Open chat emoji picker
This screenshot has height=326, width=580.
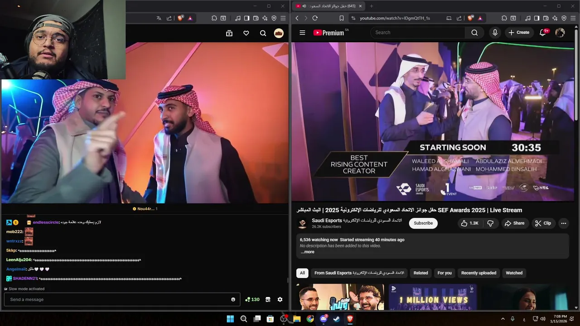[x=233, y=299]
